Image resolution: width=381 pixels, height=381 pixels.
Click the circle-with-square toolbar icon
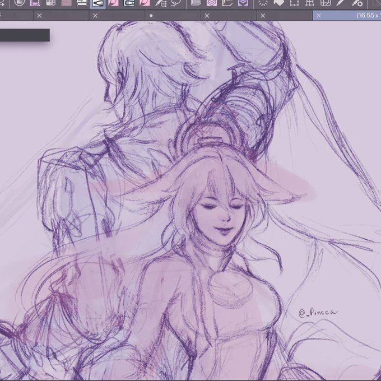point(20,3)
